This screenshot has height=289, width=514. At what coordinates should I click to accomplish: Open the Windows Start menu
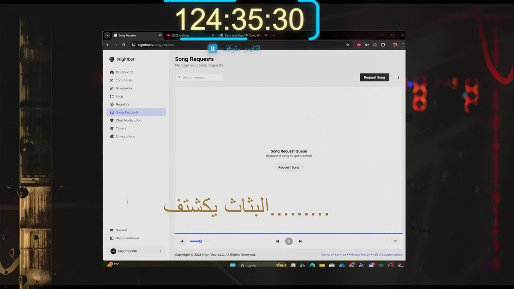point(233,265)
